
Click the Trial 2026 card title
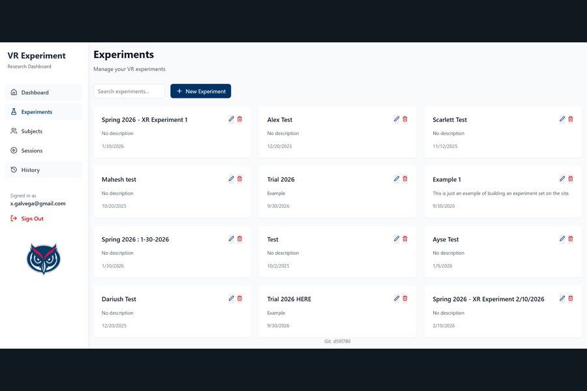280,180
